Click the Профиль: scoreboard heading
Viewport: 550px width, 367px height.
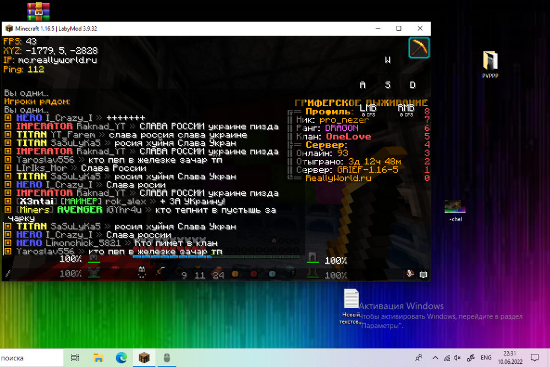click(x=329, y=112)
